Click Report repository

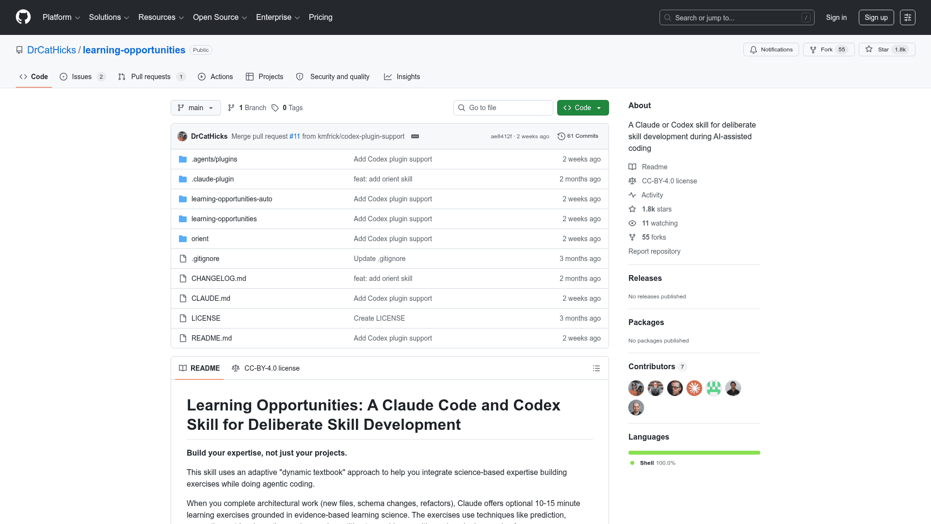pyautogui.click(x=654, y=251)
